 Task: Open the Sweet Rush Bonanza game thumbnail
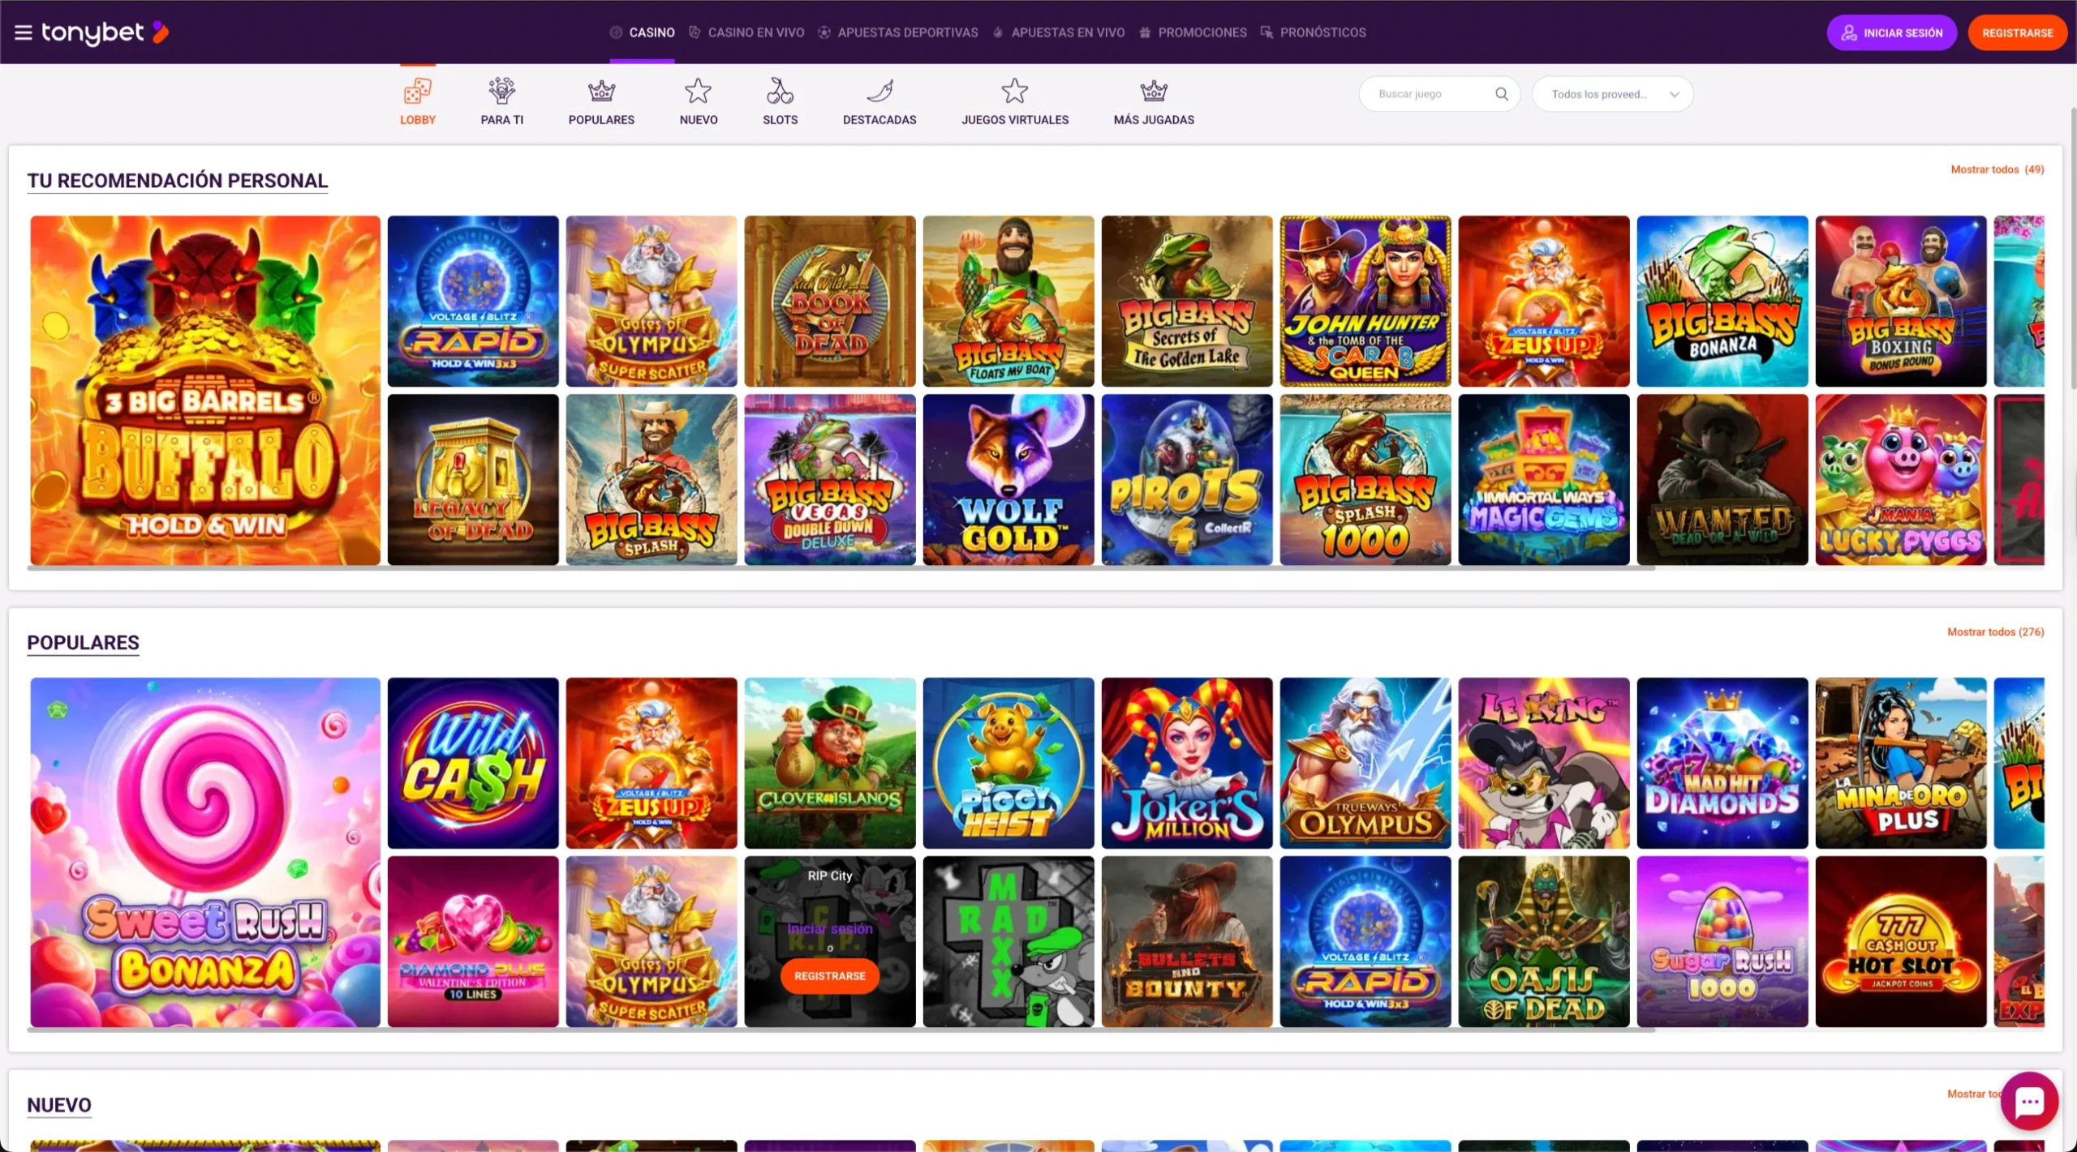[204, 853]
